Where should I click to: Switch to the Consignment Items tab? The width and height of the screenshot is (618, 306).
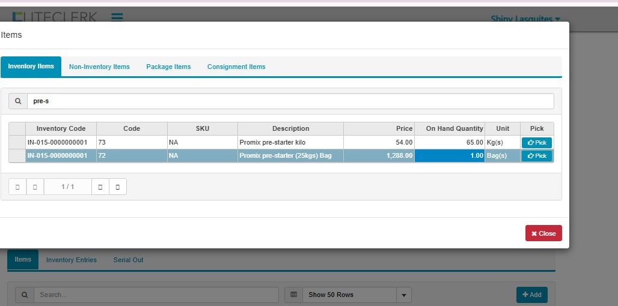[236, 67]
